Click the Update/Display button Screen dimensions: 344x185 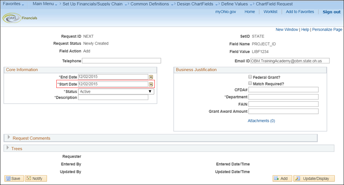point(313,178)
